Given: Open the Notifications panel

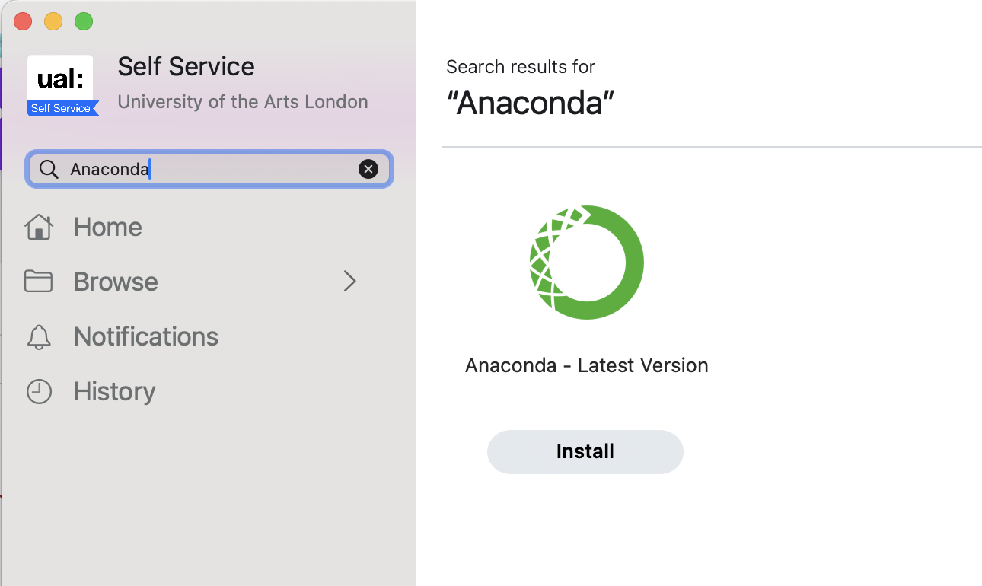Looking at the screenshot, I should [146, 336].
